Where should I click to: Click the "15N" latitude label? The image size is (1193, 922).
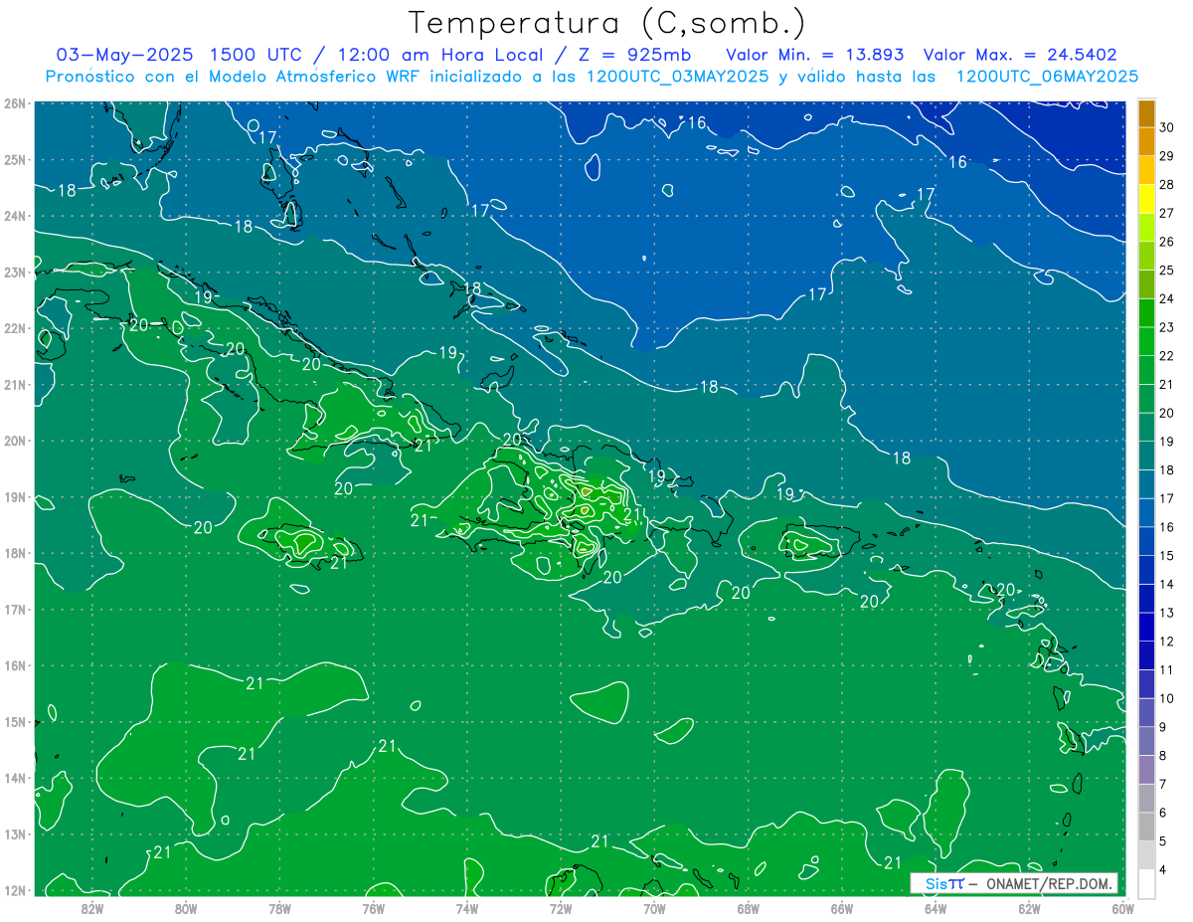coord(14,721)
